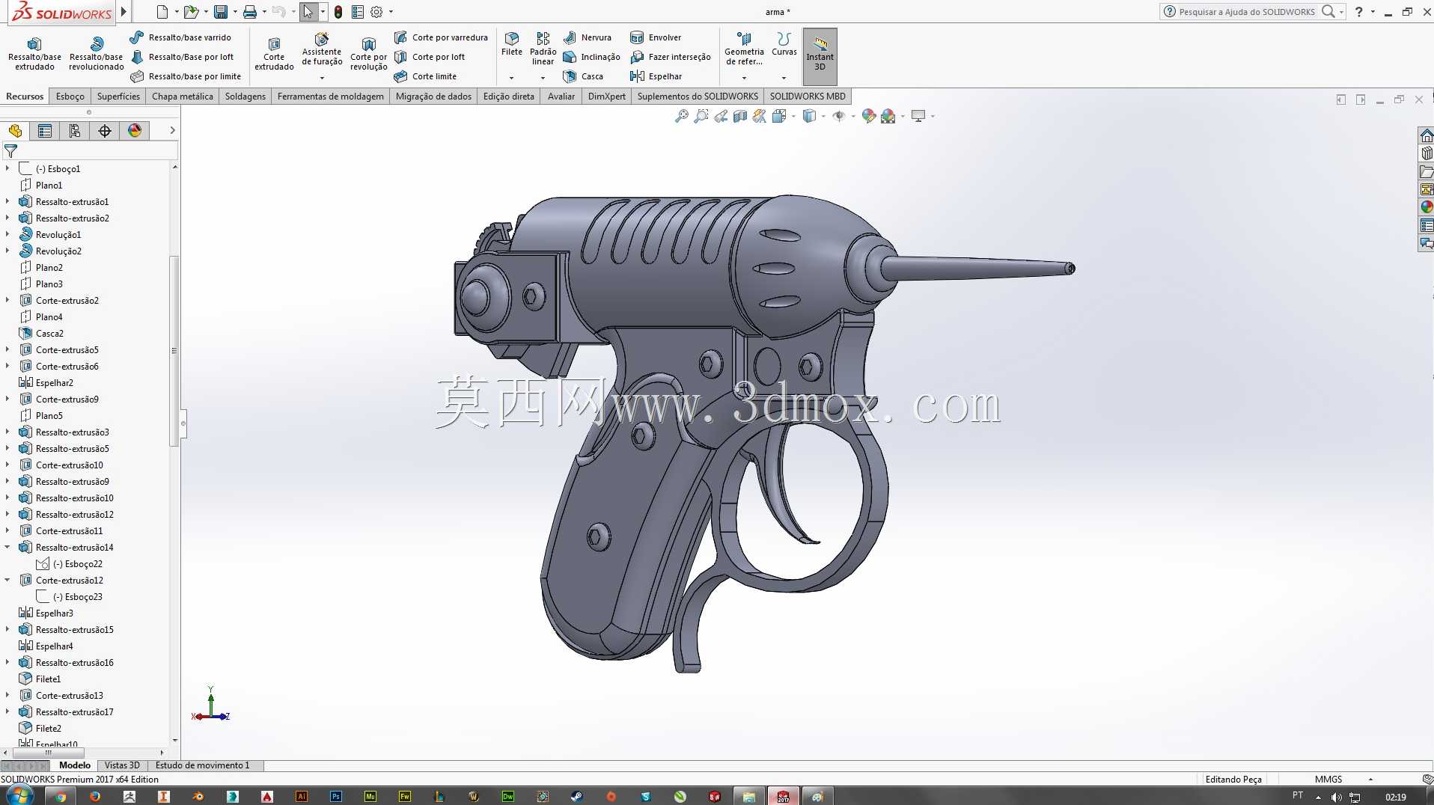Expand the Ressalto-extrusão1 tree node
Image resolution: width=1434 pixels, height=805 pixels.
tap(7, 201)
